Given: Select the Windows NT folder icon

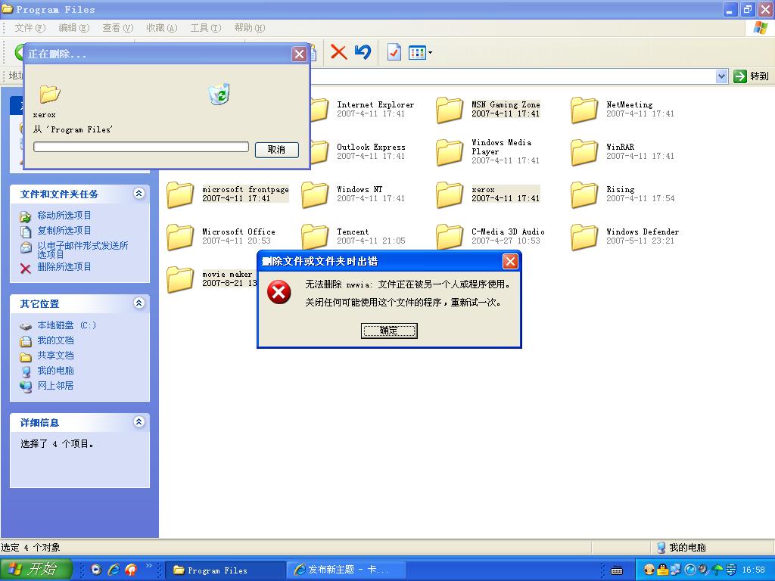Looking at the screenshot, I should coord(315,194).
